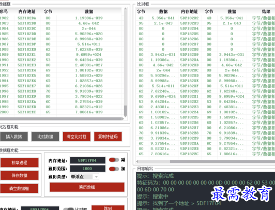Screen dimensions: 275x210
Task: Select row 1996 in the data box
Action: click(61, 91)
